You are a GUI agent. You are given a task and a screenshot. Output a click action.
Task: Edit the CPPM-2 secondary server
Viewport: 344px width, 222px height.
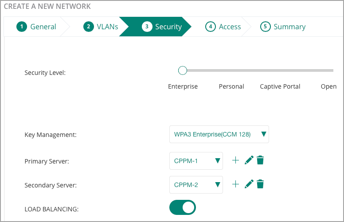pyautogui.click(x=249, y=184)
